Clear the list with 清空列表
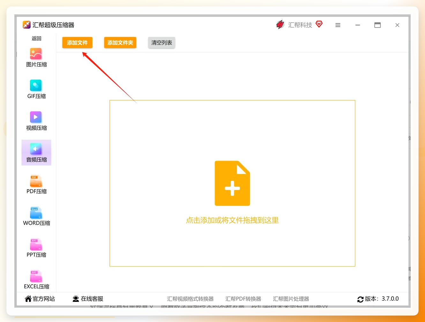The width and height of the screenshot is (425, 322). (161, 42)
